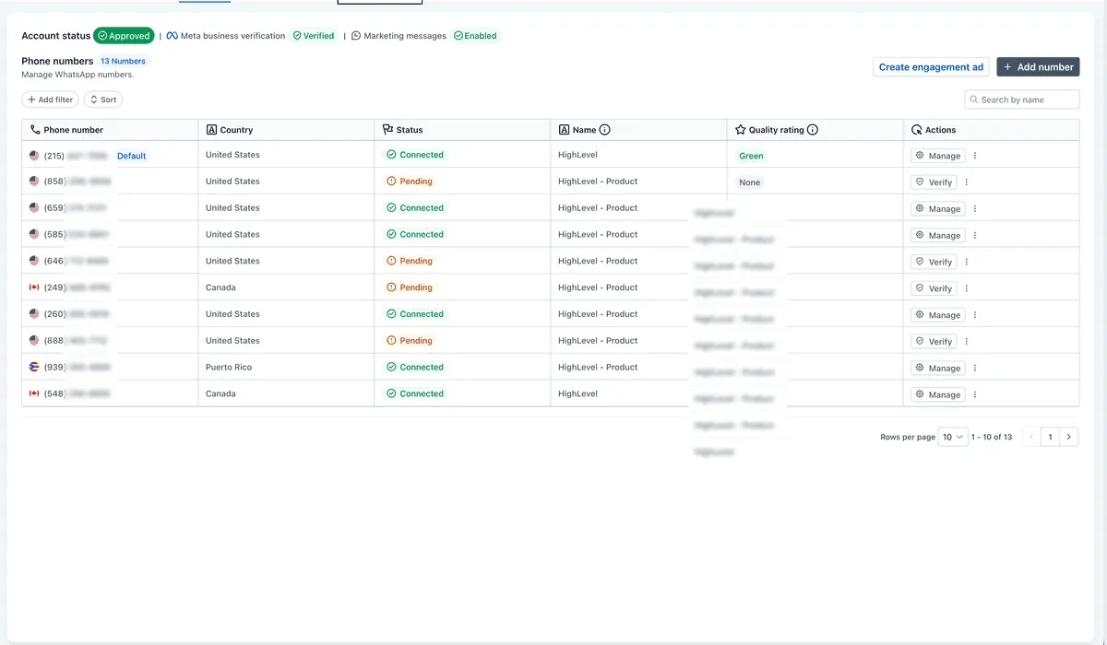1107x645 pixels.
Task: Verify the (858) pending number
Action: [934, 182]
